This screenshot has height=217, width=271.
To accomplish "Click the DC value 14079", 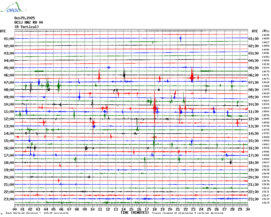I will [x=266, y=71].
